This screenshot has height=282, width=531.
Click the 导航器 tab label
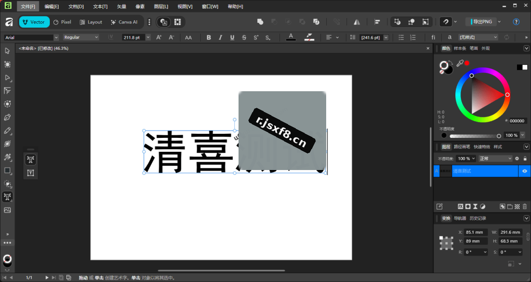460,218
